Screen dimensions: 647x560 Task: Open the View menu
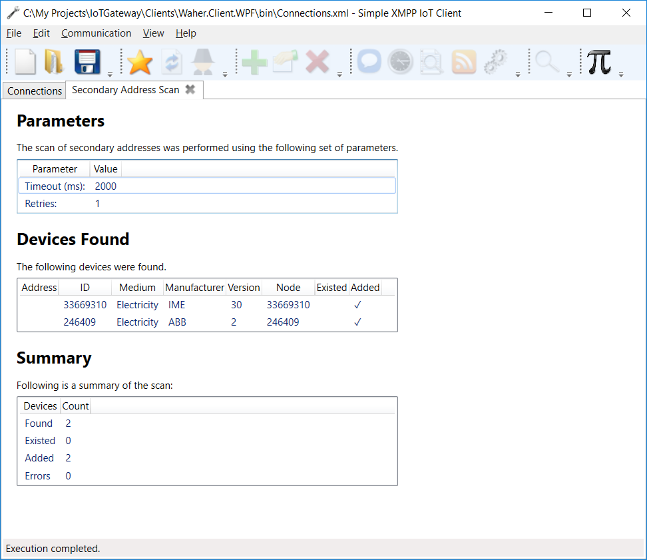tap(153, 33)
